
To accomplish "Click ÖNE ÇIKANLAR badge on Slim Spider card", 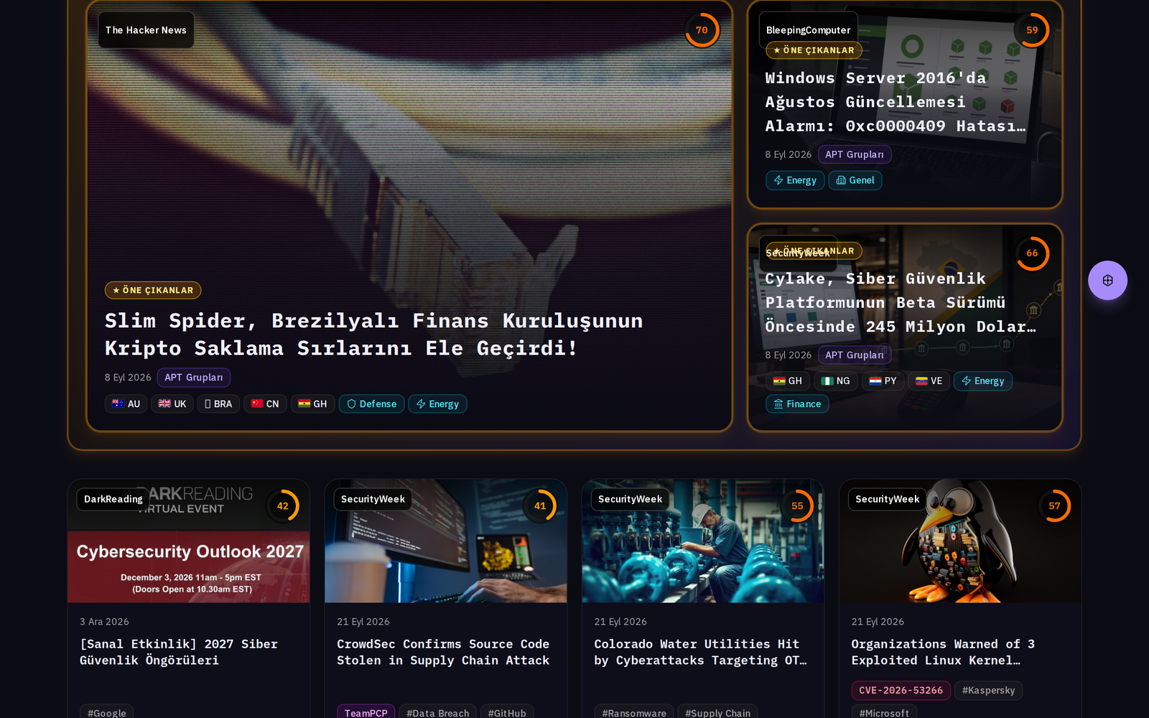I will pos(153,290).
